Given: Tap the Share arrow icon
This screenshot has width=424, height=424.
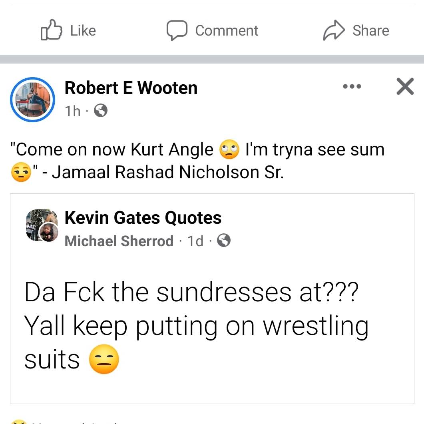Looking at the screenshot, I should 334,31.
